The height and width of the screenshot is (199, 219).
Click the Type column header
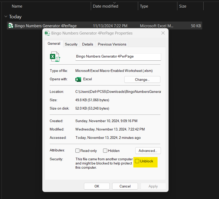click(144, 6)
